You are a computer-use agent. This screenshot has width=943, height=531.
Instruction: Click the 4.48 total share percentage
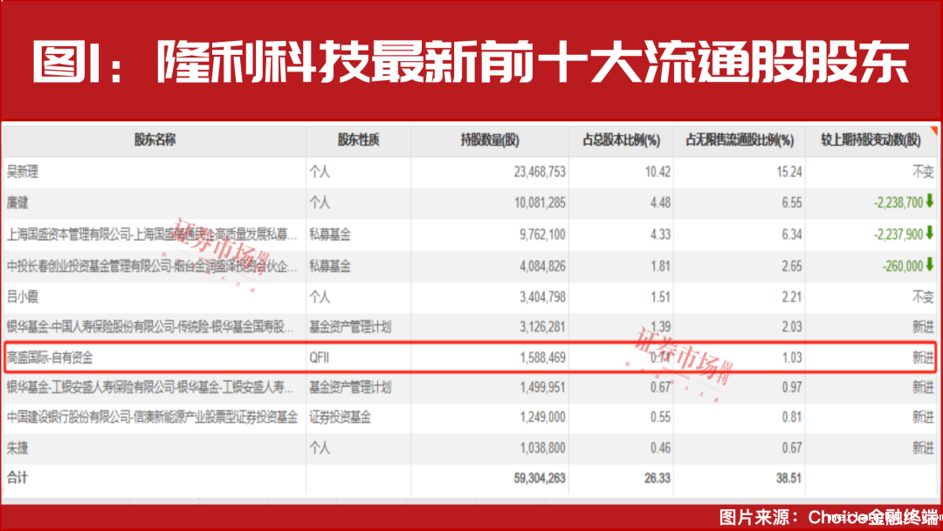(660, 202)
